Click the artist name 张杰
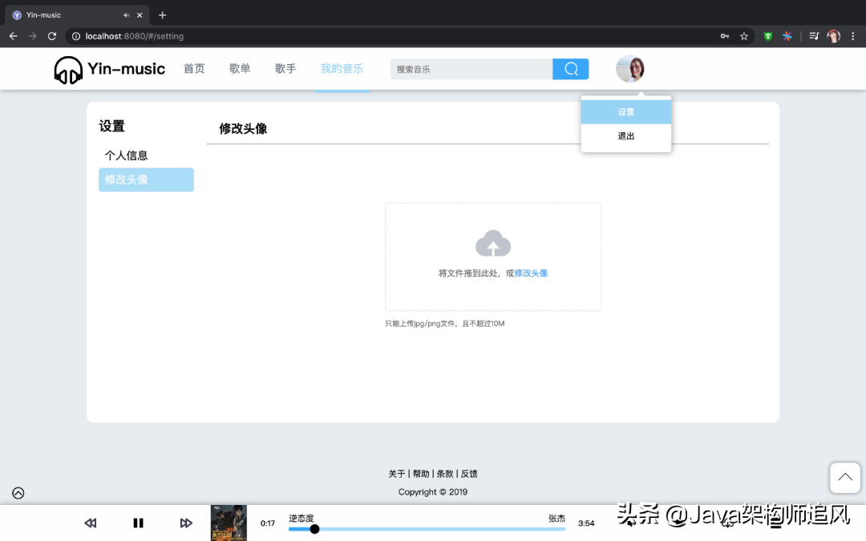 point(556,518)
